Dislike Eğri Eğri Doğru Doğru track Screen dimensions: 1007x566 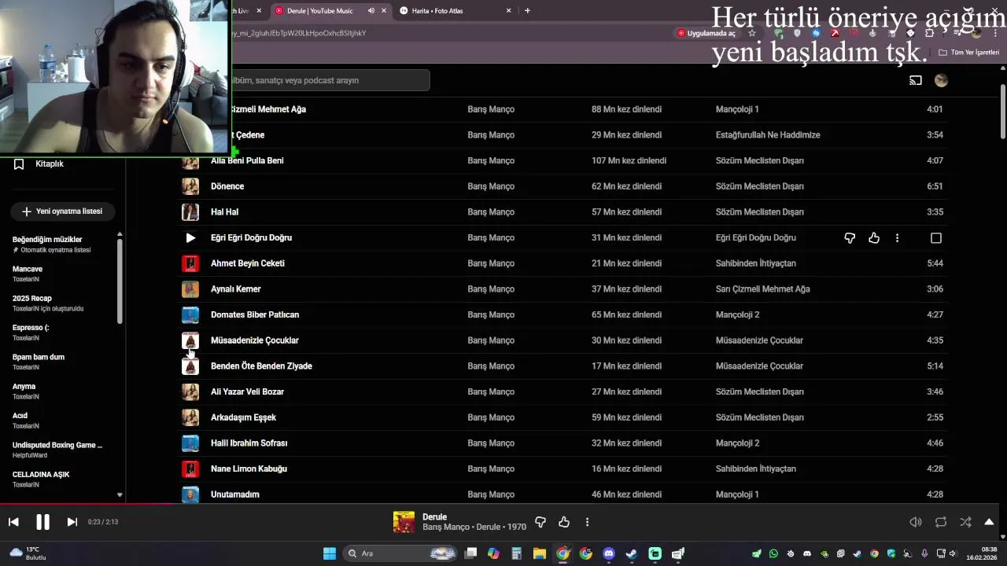click(x=850, y=238)
